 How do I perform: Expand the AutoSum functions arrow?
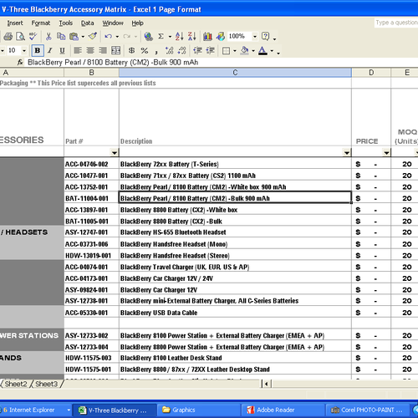tap(170, 37)
